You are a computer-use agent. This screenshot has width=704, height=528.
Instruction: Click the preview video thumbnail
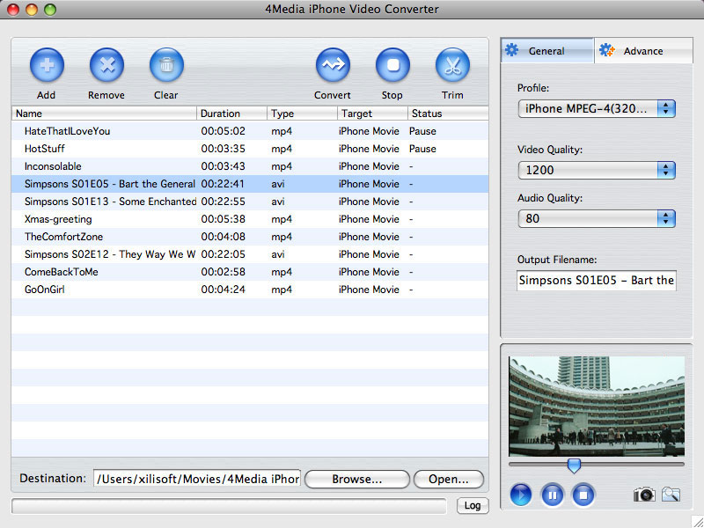click(x=597, y=407)
